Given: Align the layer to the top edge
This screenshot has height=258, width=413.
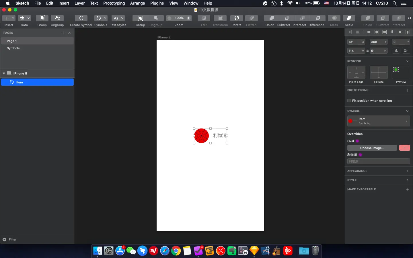Looking at the screenshot, I should pos(392,32).
